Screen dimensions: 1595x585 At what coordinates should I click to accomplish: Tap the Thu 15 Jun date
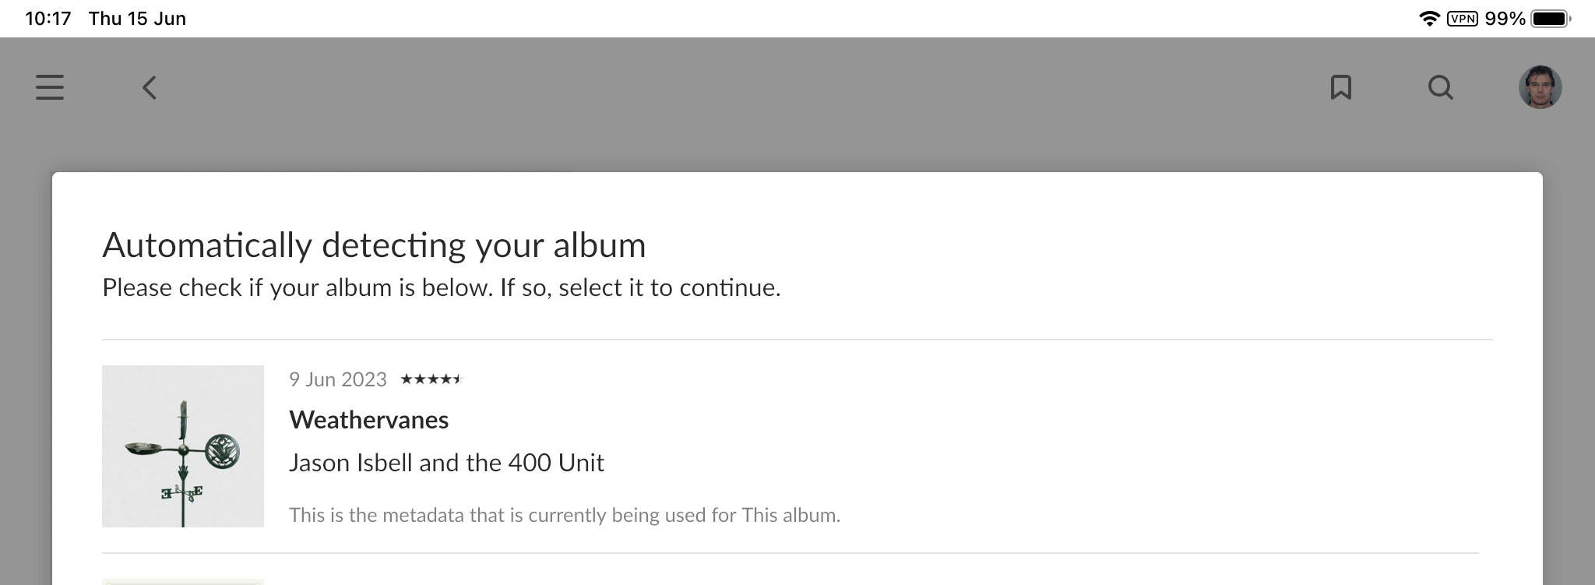pyautogui.click(x=137, y=19)
